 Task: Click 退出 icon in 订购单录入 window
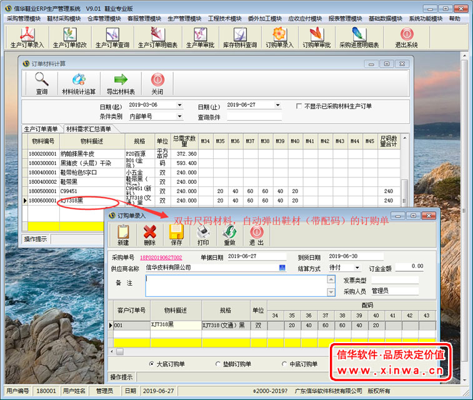(256, 235)
